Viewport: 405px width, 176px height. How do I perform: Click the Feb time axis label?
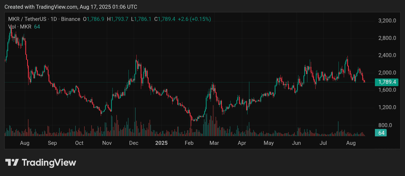click(x=189, y=143)
